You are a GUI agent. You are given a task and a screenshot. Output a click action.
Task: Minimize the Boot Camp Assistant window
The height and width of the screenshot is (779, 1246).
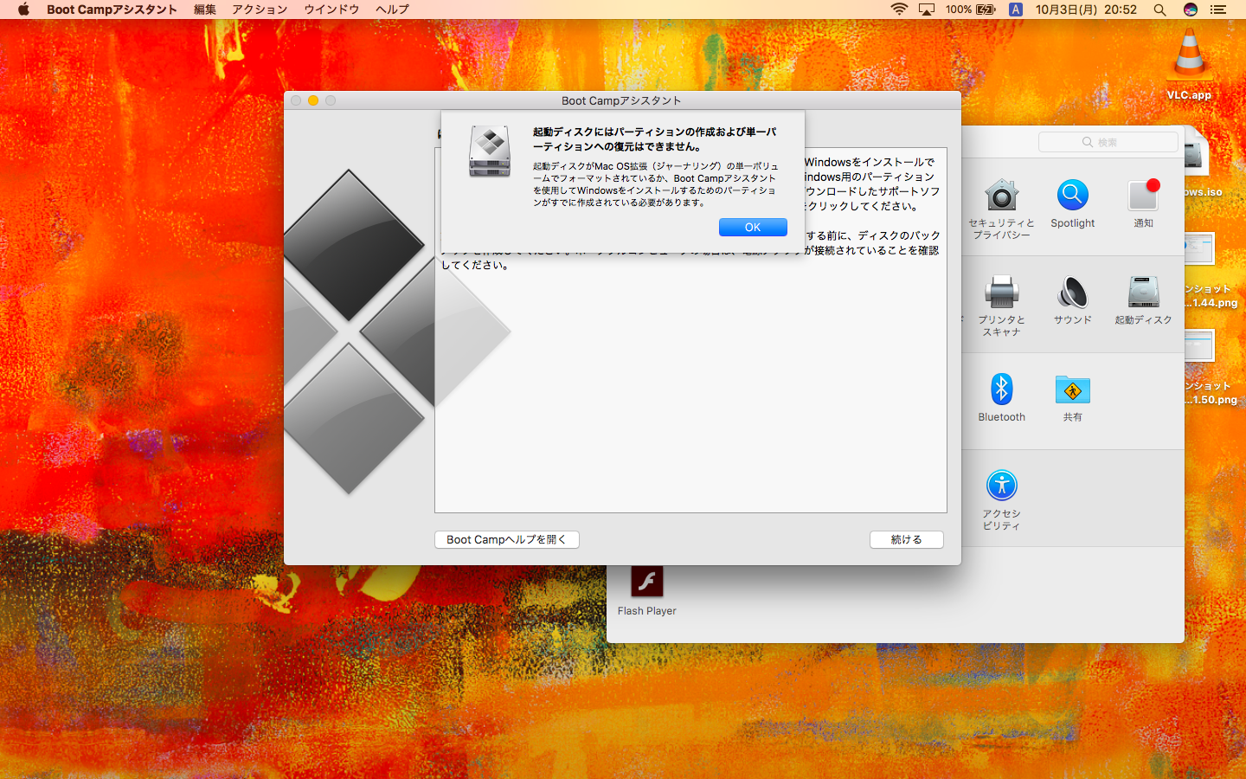(x=313, y=100)
